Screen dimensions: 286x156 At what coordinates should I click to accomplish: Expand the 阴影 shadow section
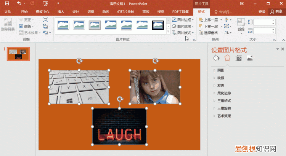[221, 70]
